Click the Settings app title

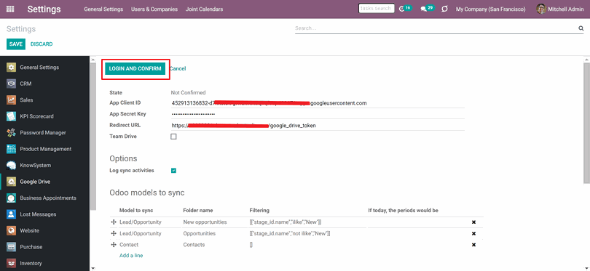(44, 9)
